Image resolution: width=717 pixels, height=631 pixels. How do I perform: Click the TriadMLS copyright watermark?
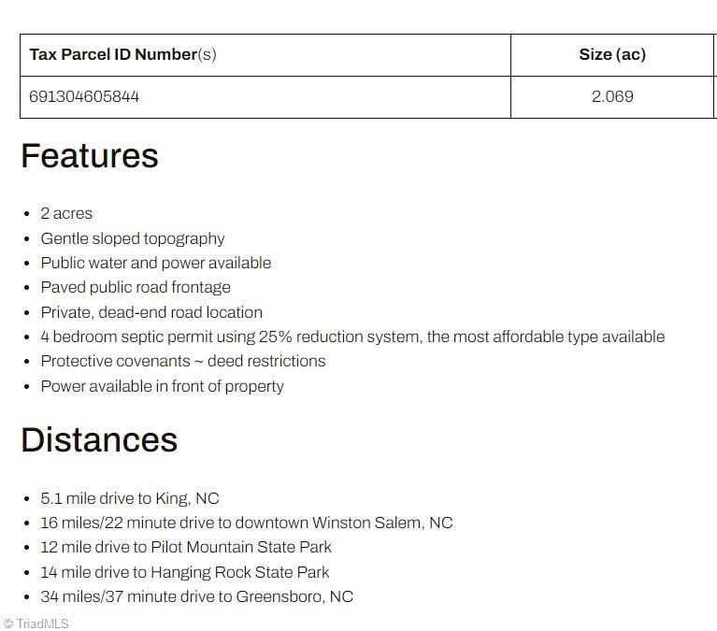point(36,624)
